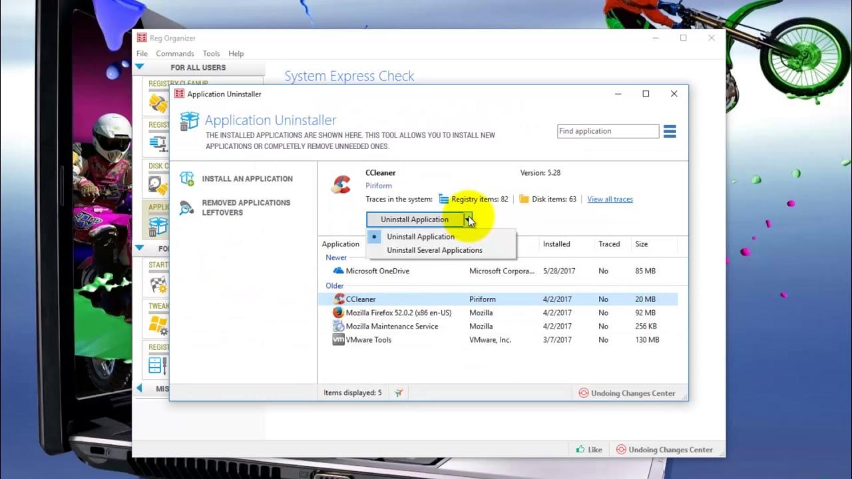Open the File menu in Reg Organizer

(x=142, y=54)
